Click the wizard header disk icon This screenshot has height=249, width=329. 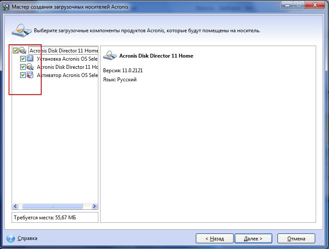21,31
